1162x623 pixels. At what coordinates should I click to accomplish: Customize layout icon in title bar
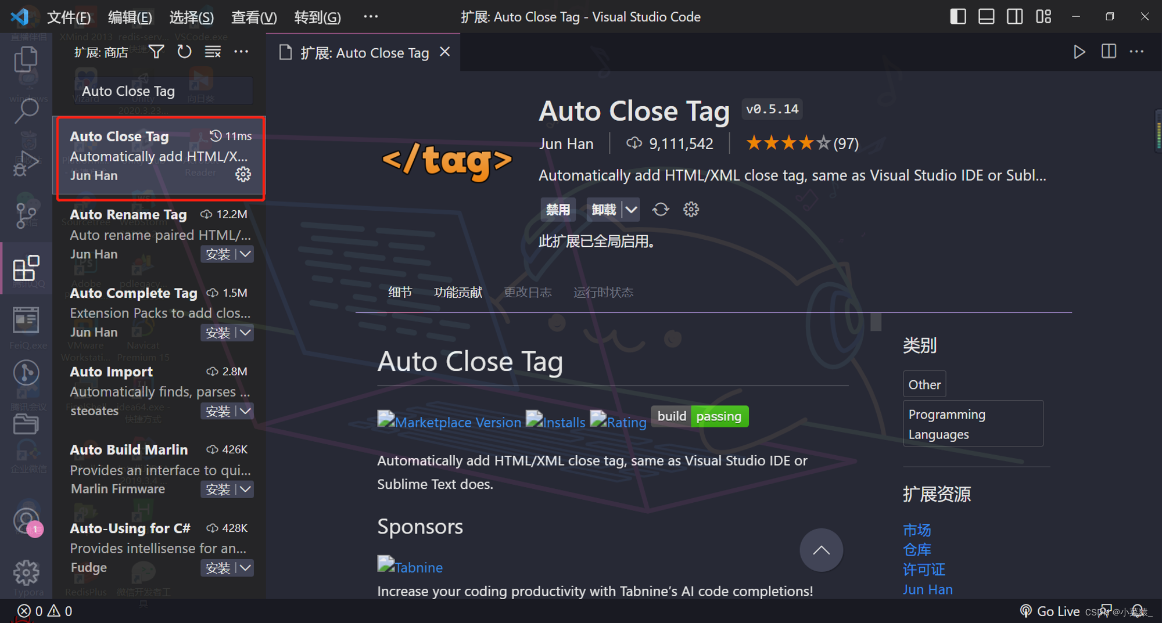tap(1043, 16)
